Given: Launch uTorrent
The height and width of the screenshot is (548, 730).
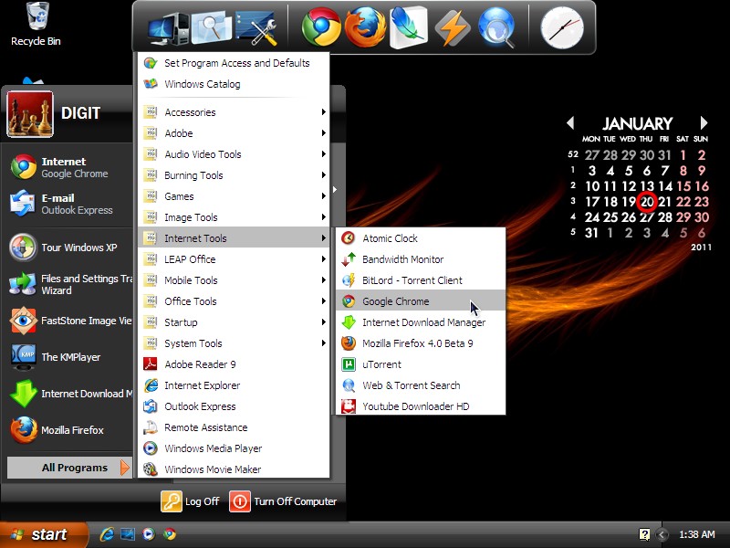Looking at the screenshot, I should pos(421,364).
